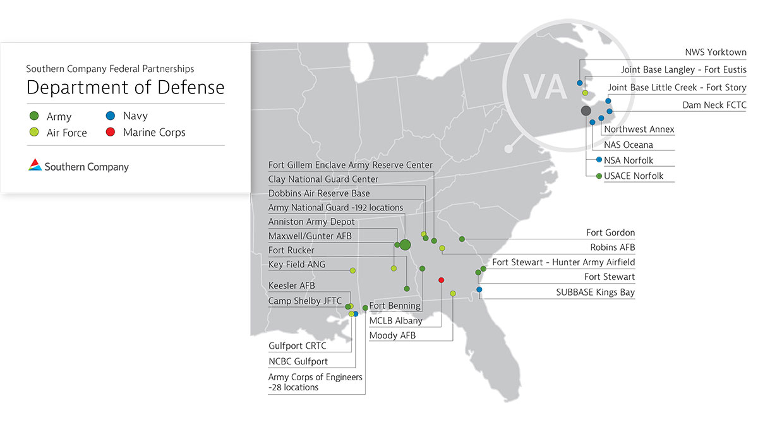
Task: Select the Marine Corps red legend dot
Action: pos(111,132)
